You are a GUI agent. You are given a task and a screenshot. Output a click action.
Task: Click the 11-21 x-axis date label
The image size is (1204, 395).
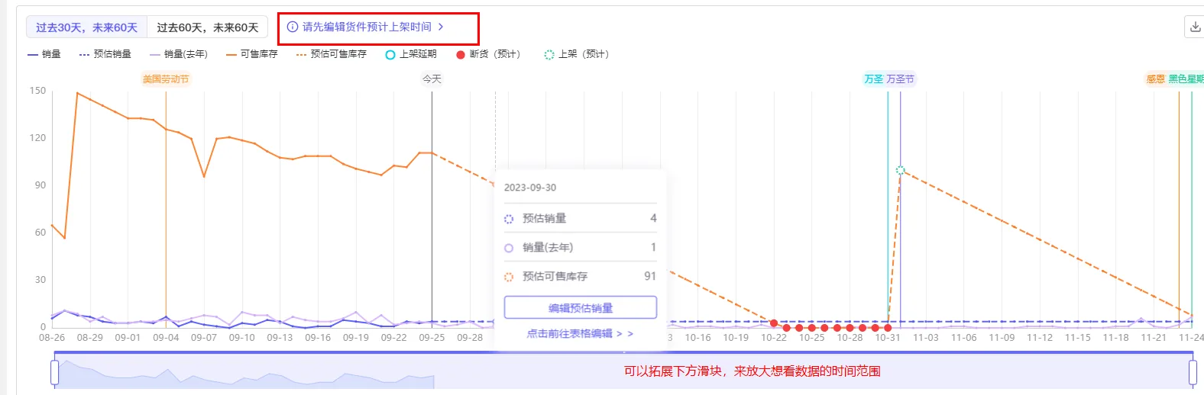pos(1154,338)
